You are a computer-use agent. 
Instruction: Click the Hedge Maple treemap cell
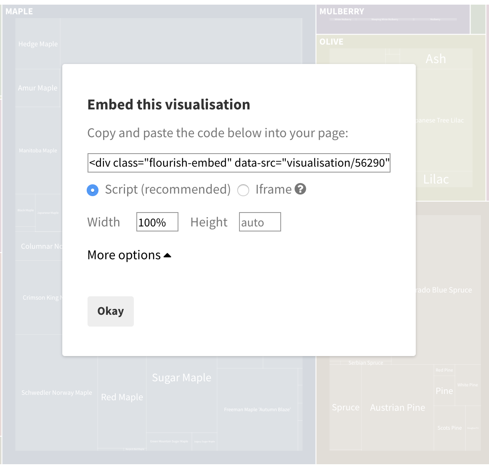(x=38, y=44)
